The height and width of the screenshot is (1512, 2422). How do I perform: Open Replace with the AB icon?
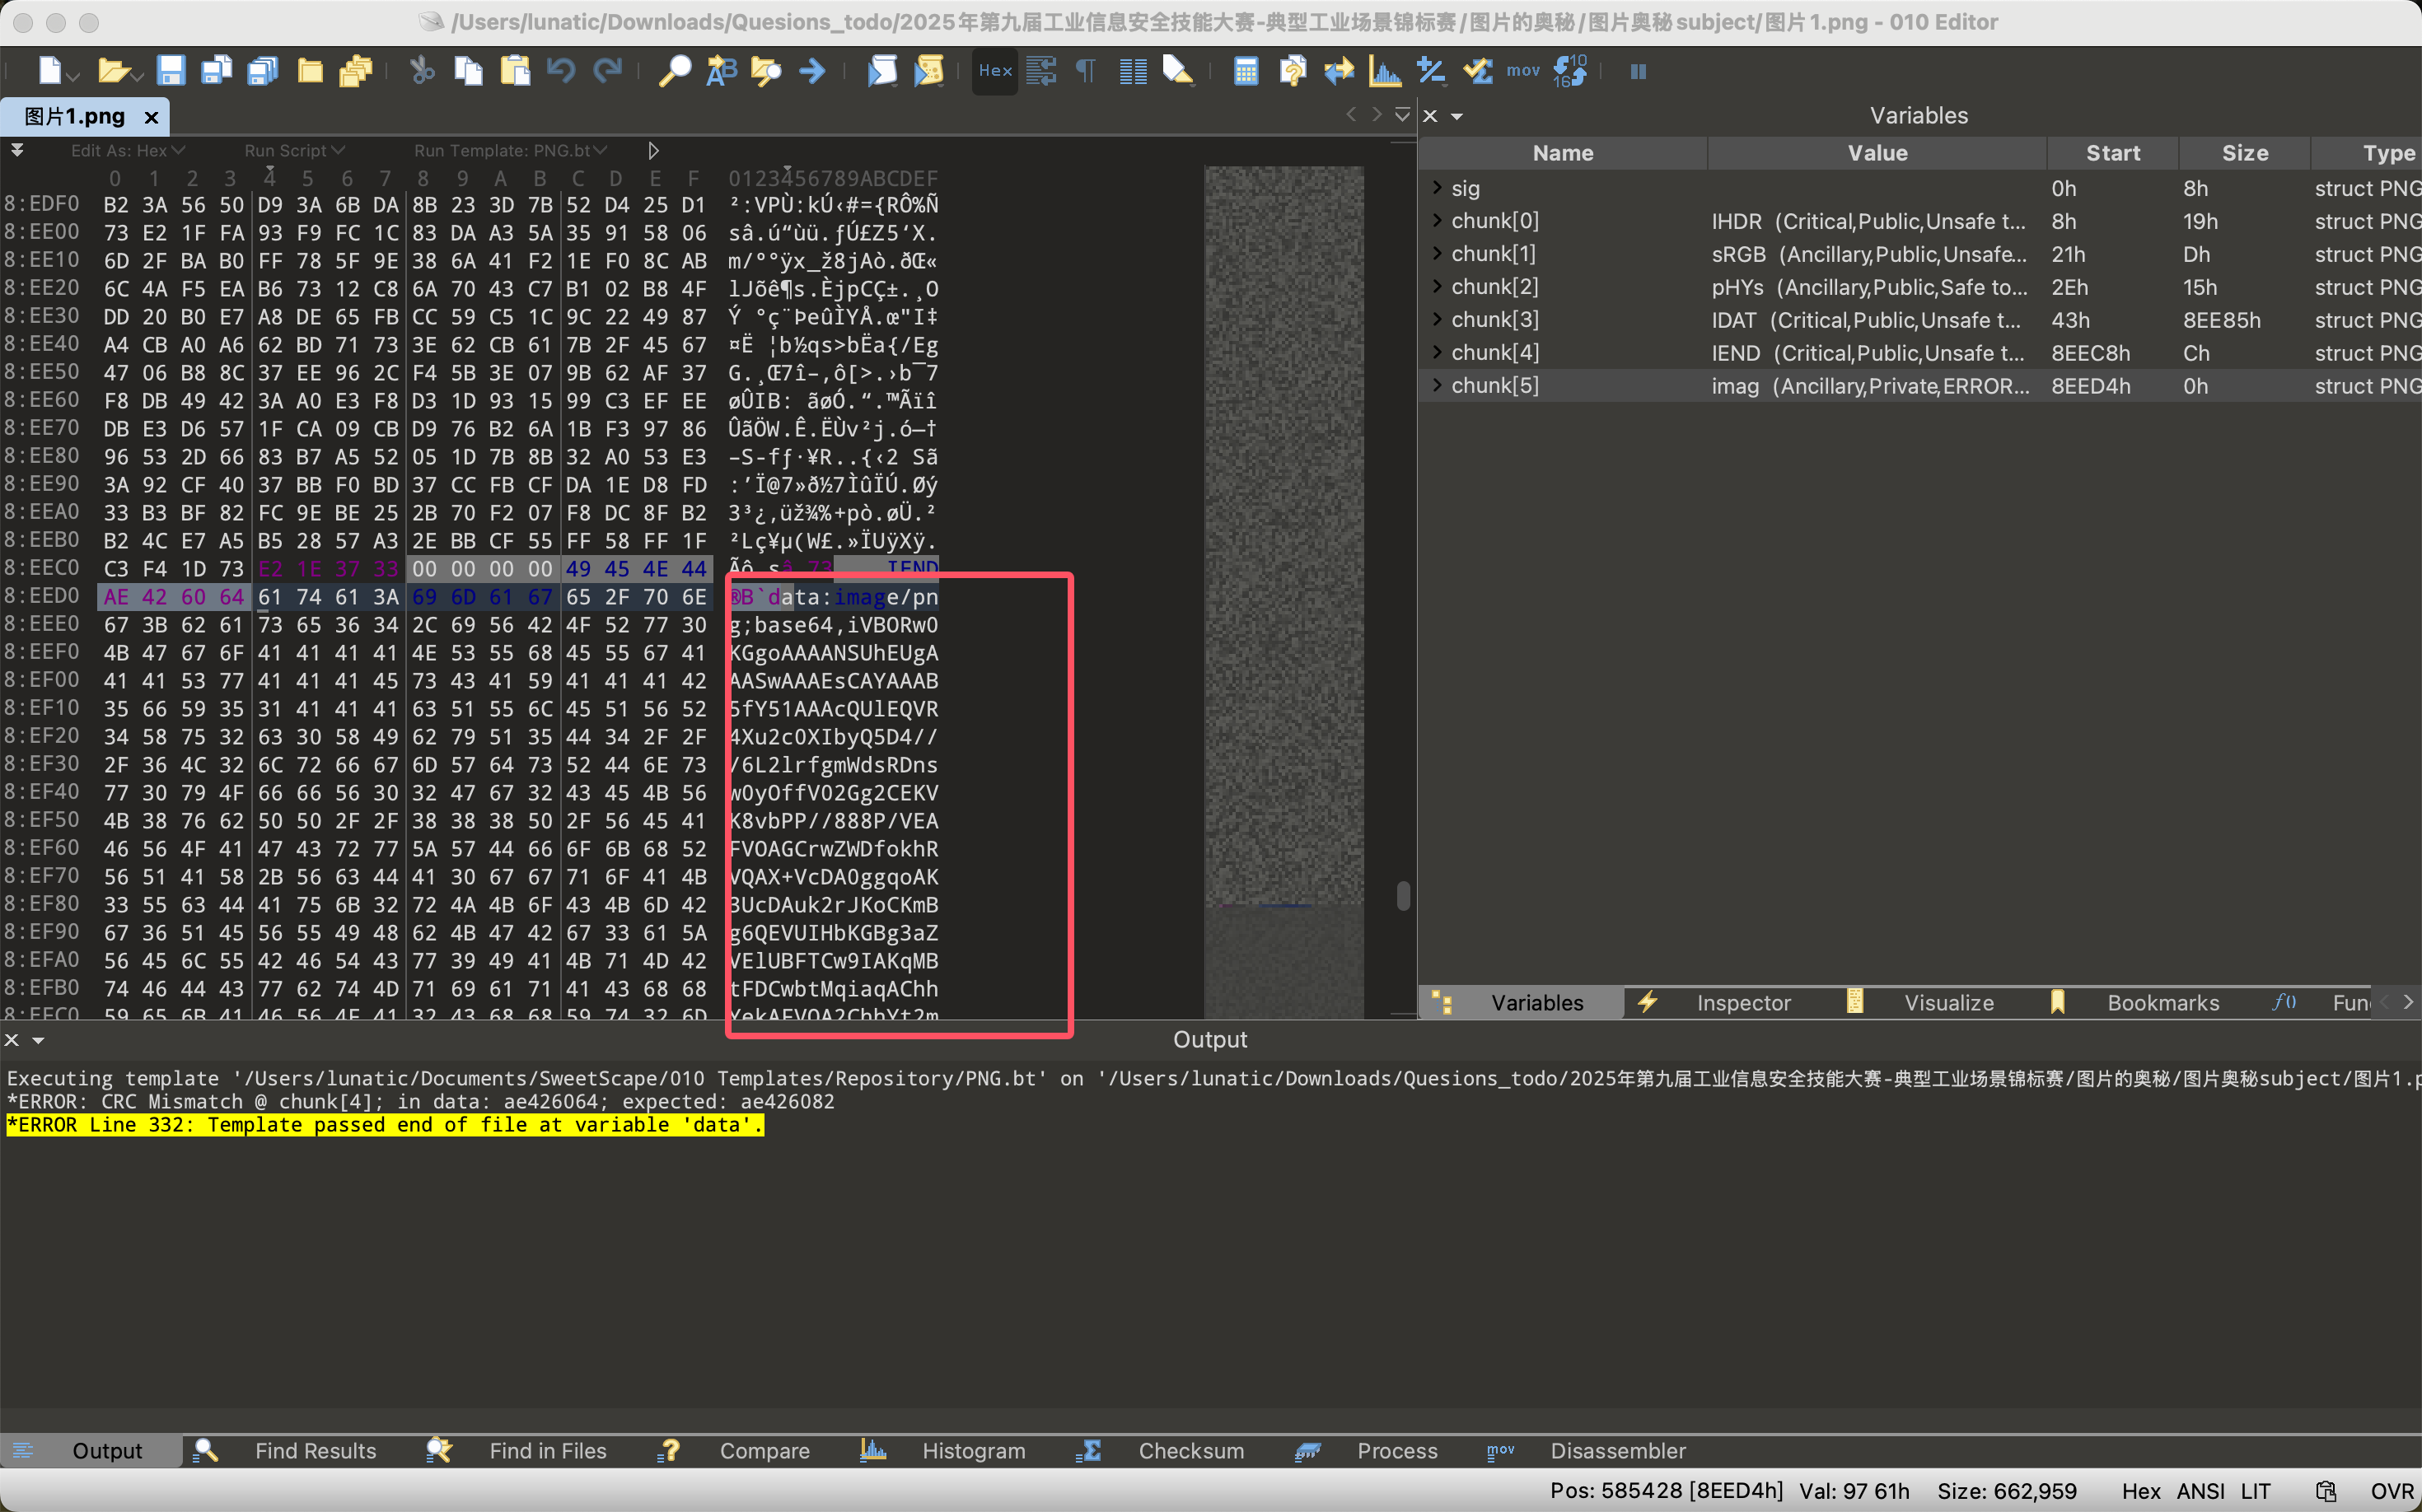click(x=720, y=71)
